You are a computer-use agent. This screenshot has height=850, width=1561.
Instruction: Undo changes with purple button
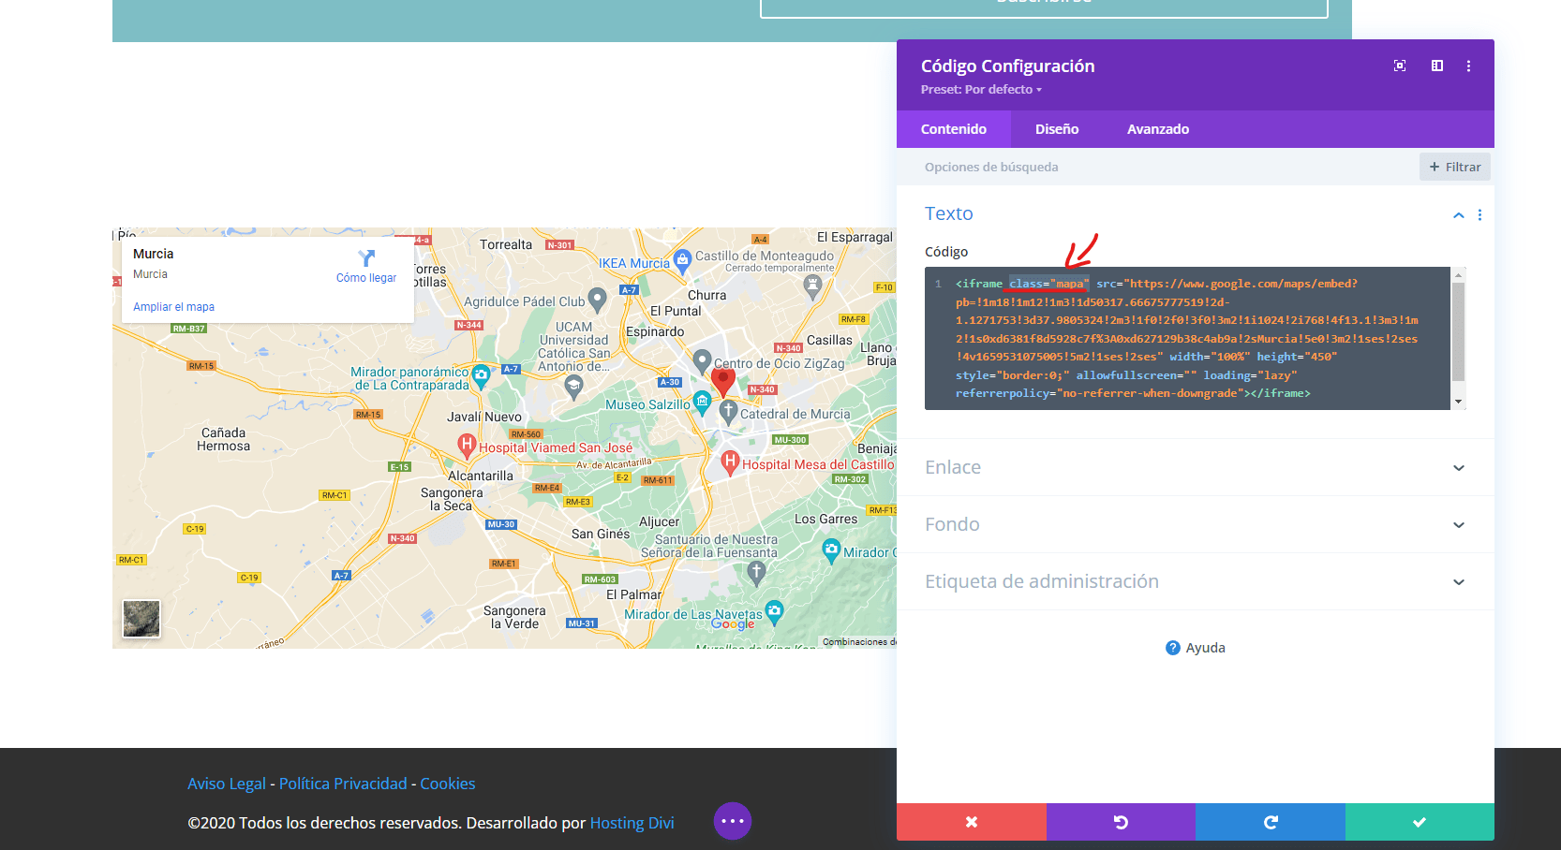click(x=1121, y=822)
